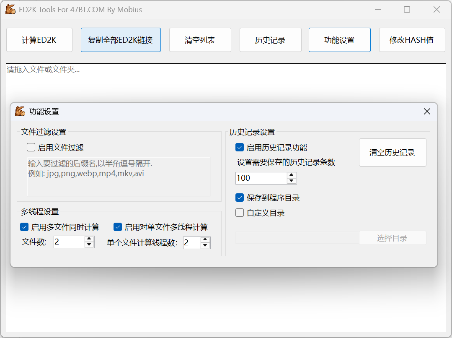Enable the 启用文件过滤 checkbox
The image size is (452, 338).
point(31,147)
